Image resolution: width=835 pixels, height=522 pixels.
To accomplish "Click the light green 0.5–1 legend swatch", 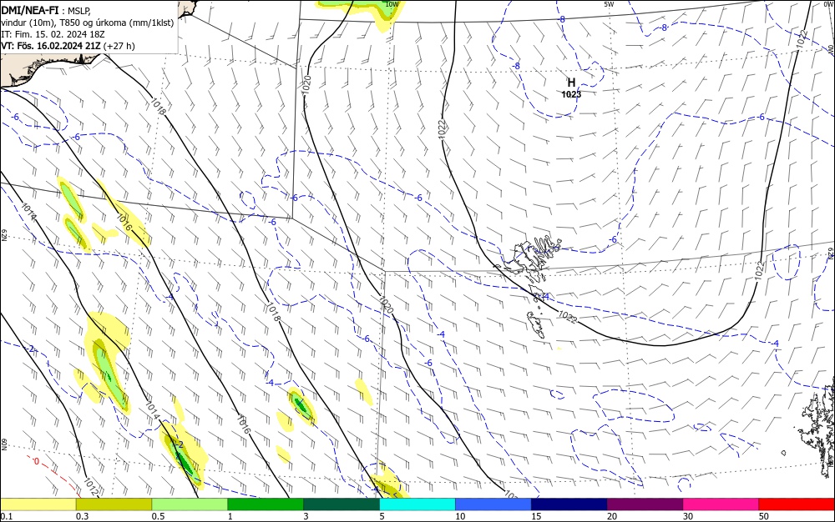I will 190,504.
